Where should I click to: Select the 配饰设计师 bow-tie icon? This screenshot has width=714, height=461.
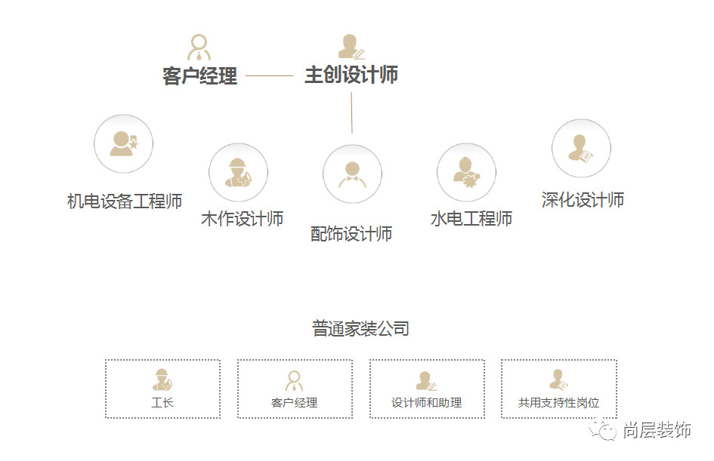coord(352,174)
